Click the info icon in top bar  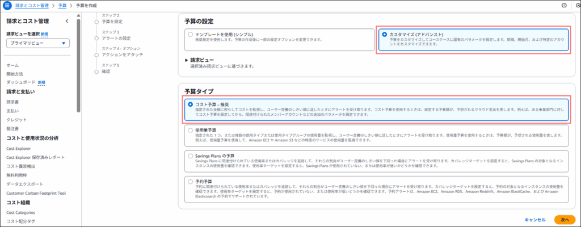click(563, 5)
